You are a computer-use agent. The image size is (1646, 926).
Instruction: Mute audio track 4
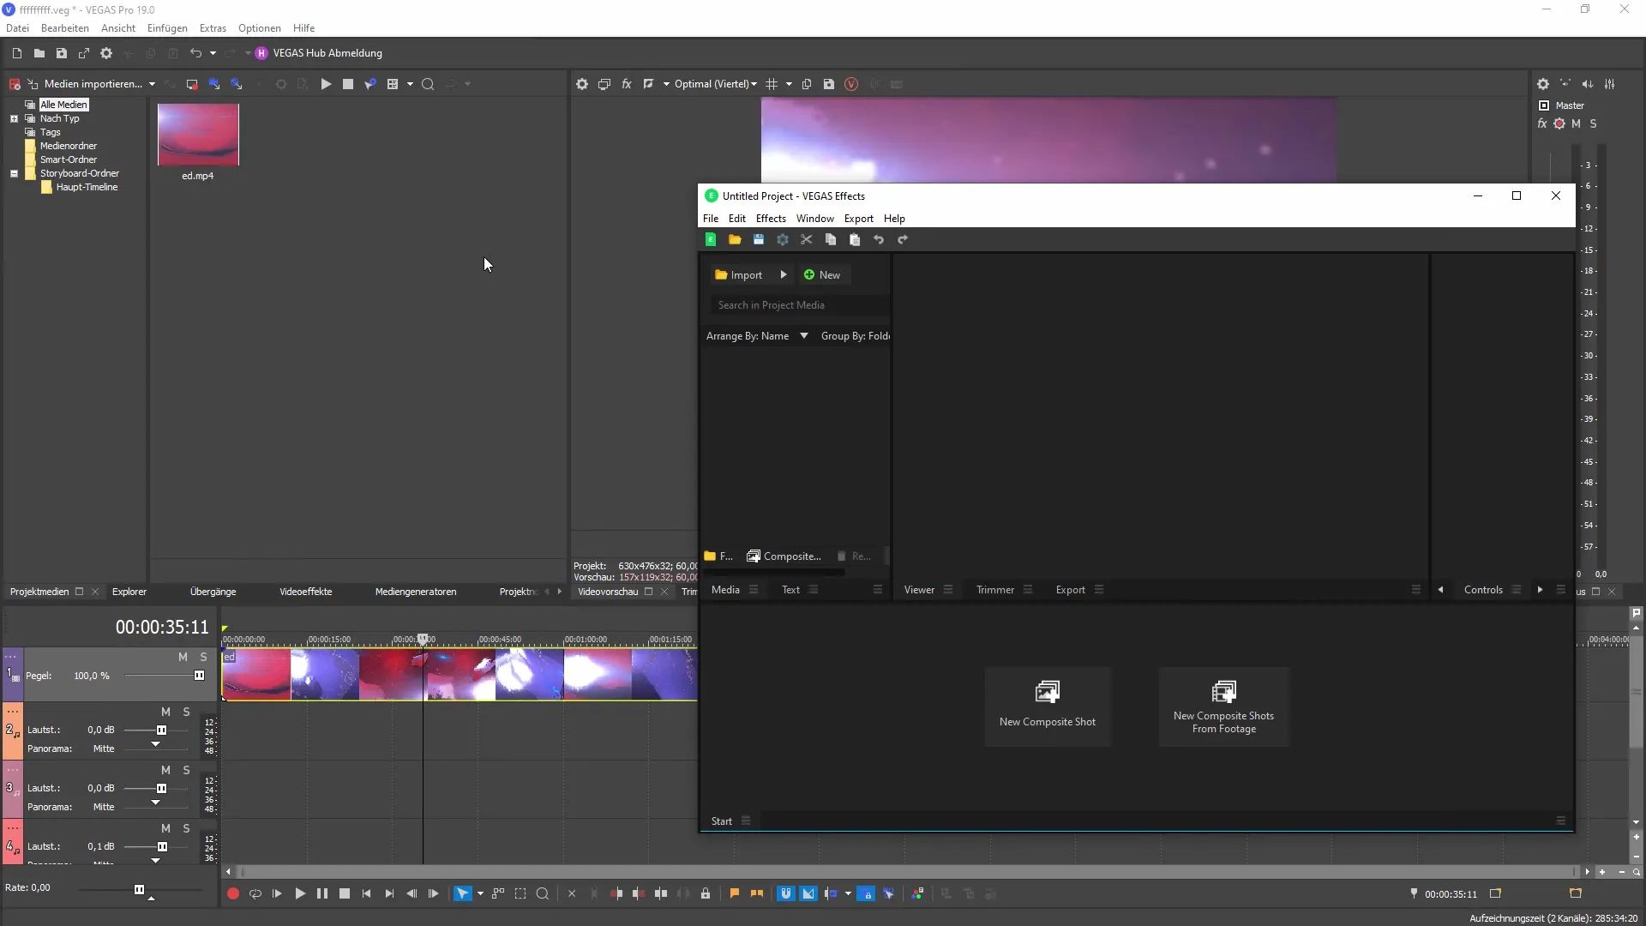(x=165, y=828)
